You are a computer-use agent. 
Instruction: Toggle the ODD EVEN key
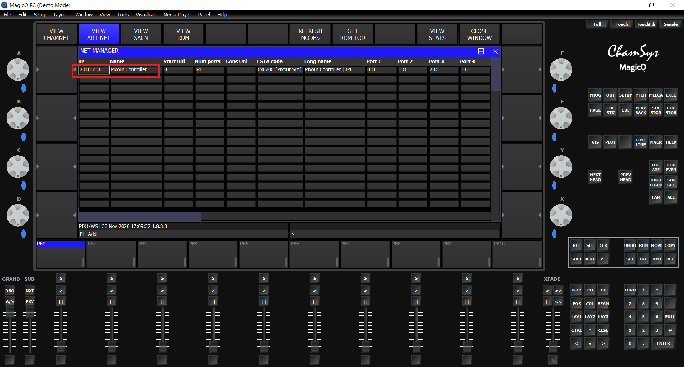coord(671,167)
